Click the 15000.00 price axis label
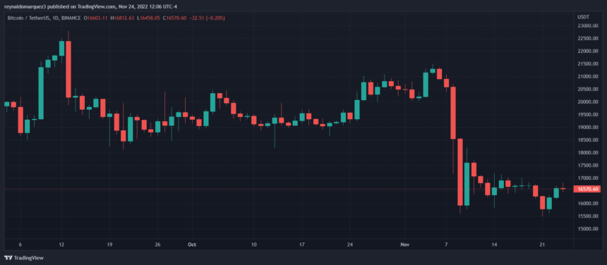The height and width of the screenshot is (265, 607). pos(587,228)
